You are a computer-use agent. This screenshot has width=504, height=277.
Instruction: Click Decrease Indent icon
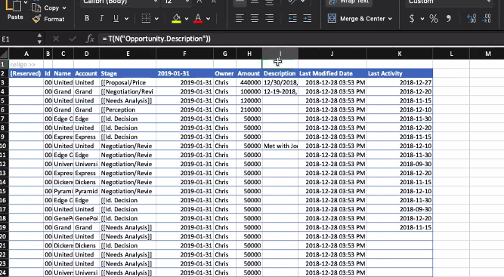coord(292,18)
